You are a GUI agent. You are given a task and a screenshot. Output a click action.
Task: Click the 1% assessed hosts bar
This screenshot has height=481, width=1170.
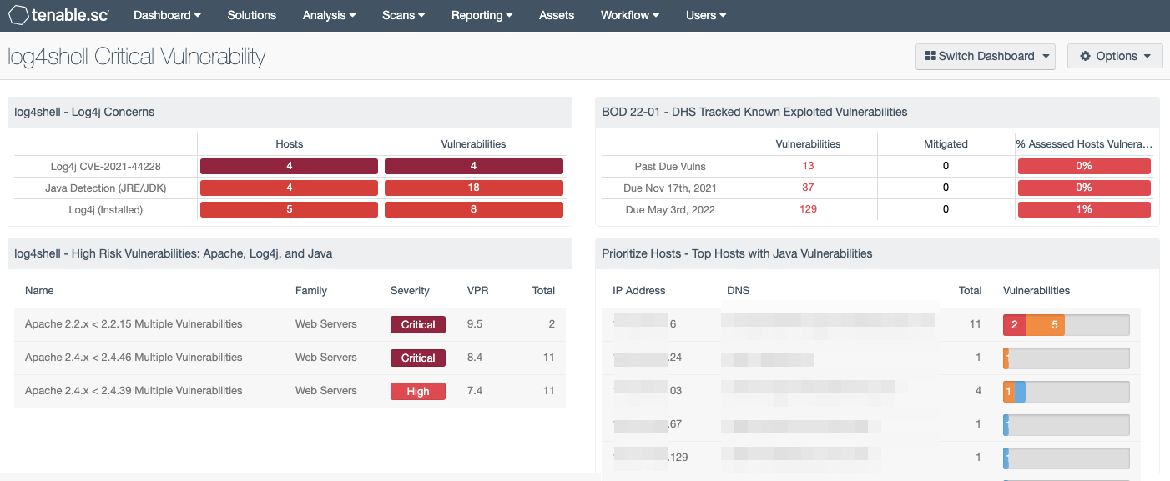(1084, 209)
